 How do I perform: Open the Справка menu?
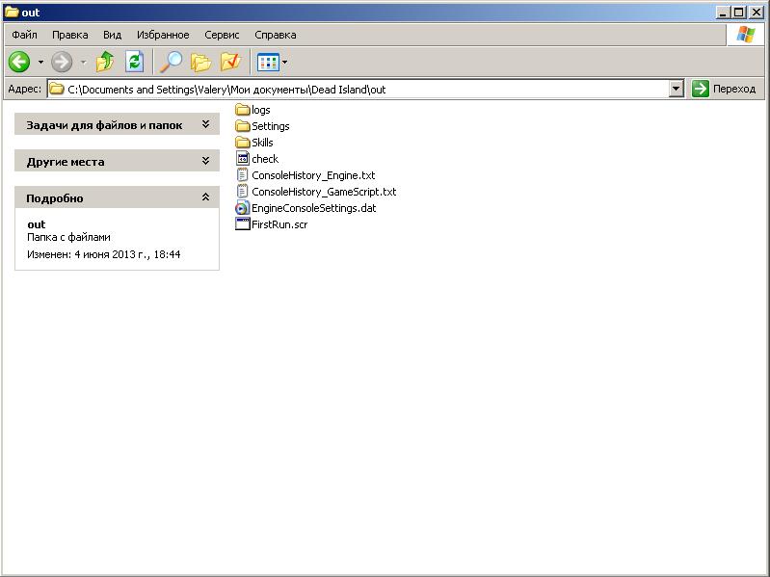pos(275,35)
